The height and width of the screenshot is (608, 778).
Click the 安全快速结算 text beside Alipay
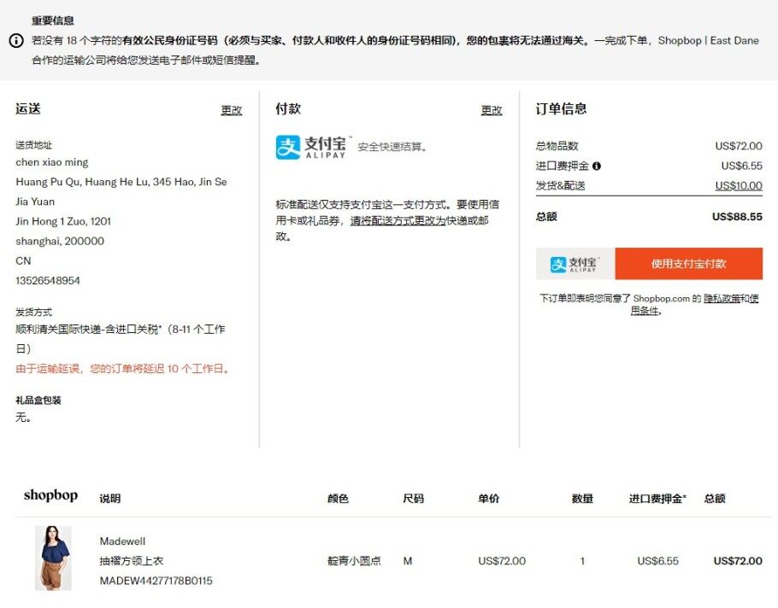click(x=392, y=147)
